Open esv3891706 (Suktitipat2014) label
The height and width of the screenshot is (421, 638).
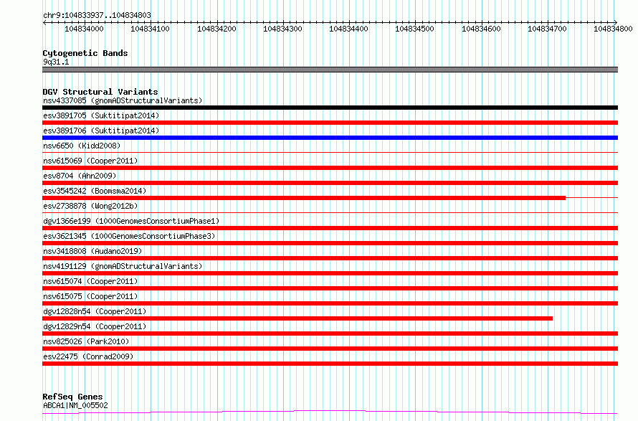pyautogui.click(x=101, y=131)
